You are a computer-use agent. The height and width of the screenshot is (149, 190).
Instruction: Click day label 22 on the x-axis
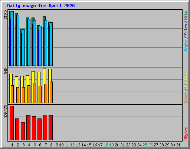[128, 145]
